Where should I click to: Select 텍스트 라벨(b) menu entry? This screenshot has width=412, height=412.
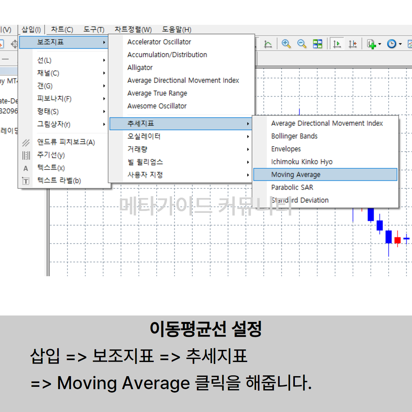click(59, 181)
